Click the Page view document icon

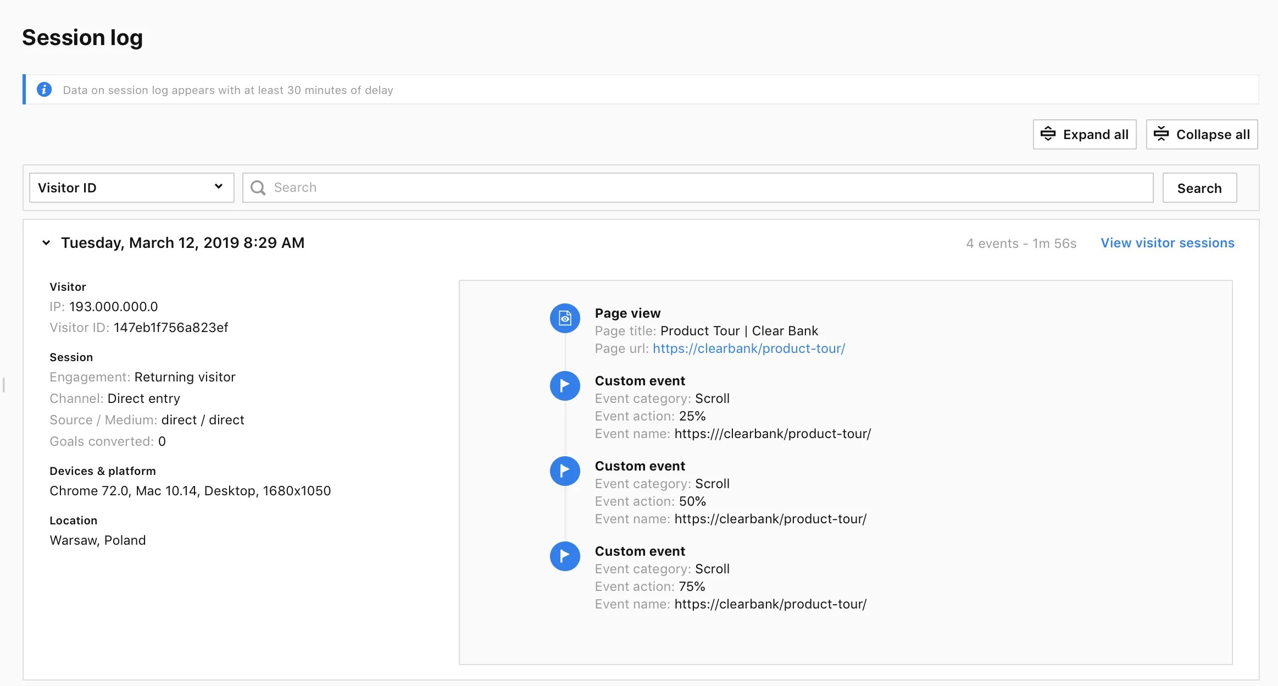(x=565, y=318)
